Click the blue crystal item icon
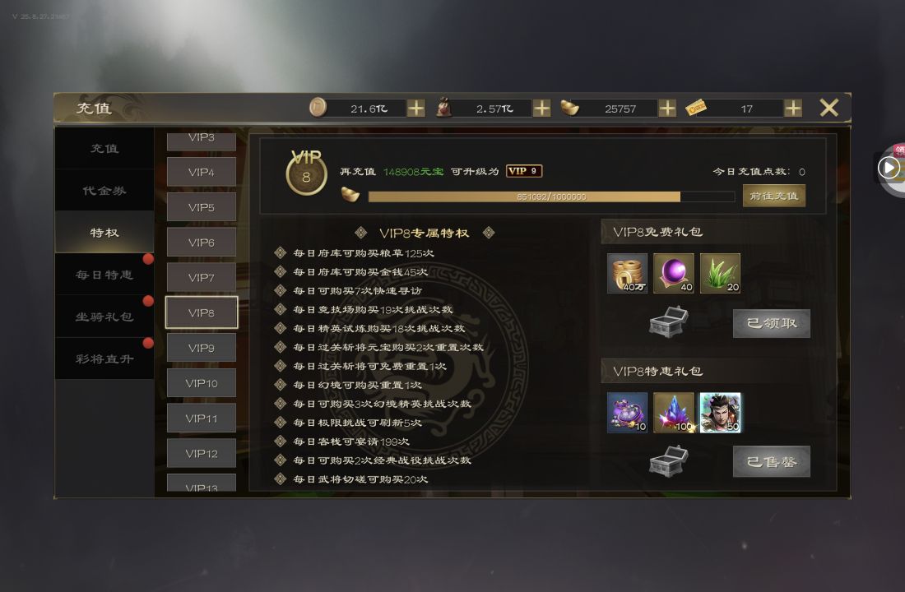905x592 pixels. (674, 413)
